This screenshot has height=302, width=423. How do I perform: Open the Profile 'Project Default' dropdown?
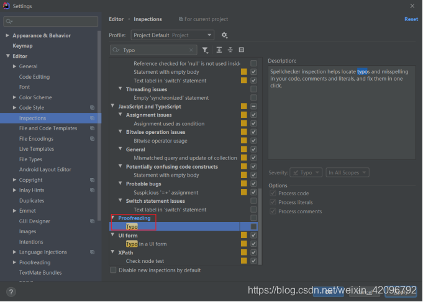(173, 35)
